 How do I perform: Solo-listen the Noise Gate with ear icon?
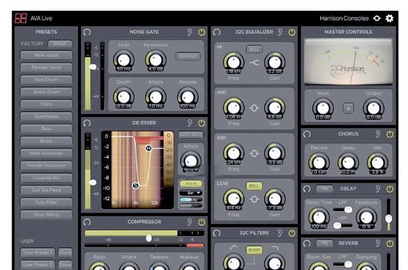(190, 32)
